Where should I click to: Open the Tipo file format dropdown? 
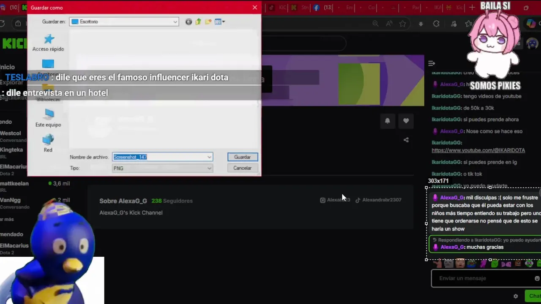click(162, 168)
